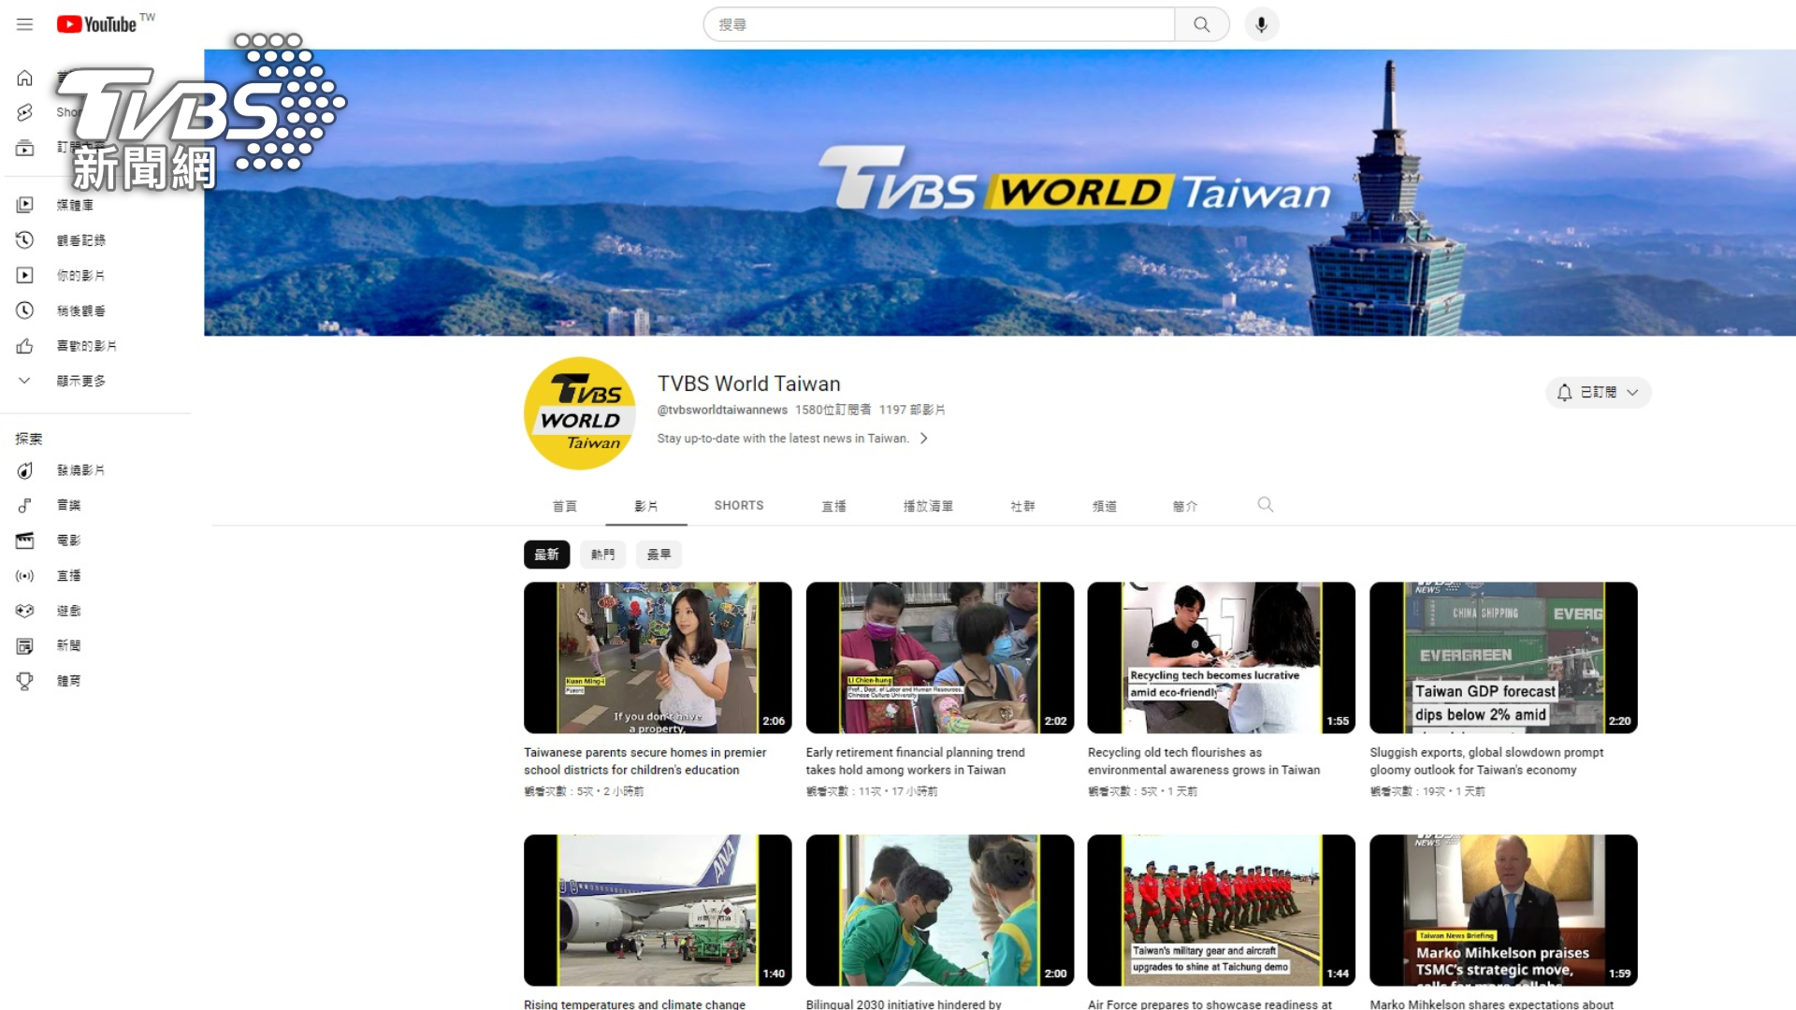1796x1010 pixels.
Task: Play 'Recycling old tech' video thumbnail
Action: tap(1222, 657)
